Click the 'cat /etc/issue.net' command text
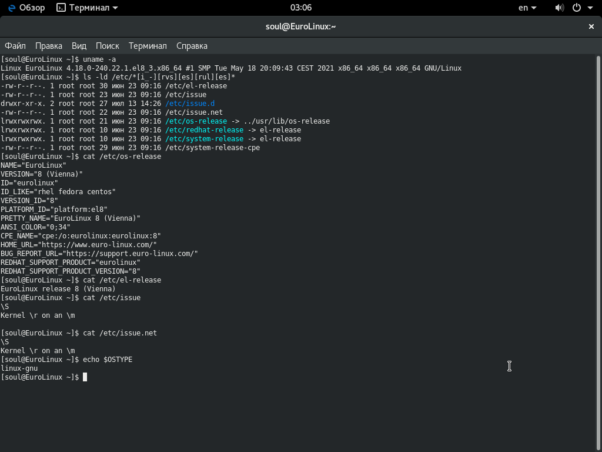 click(x=120, y=333)
